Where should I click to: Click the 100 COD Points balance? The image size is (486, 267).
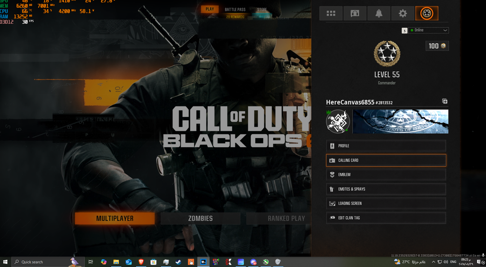[437, 46]
